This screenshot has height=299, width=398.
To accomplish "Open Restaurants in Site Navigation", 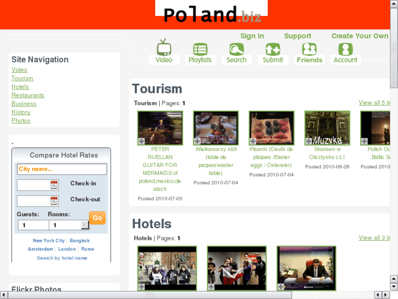I will coord(28,95).
